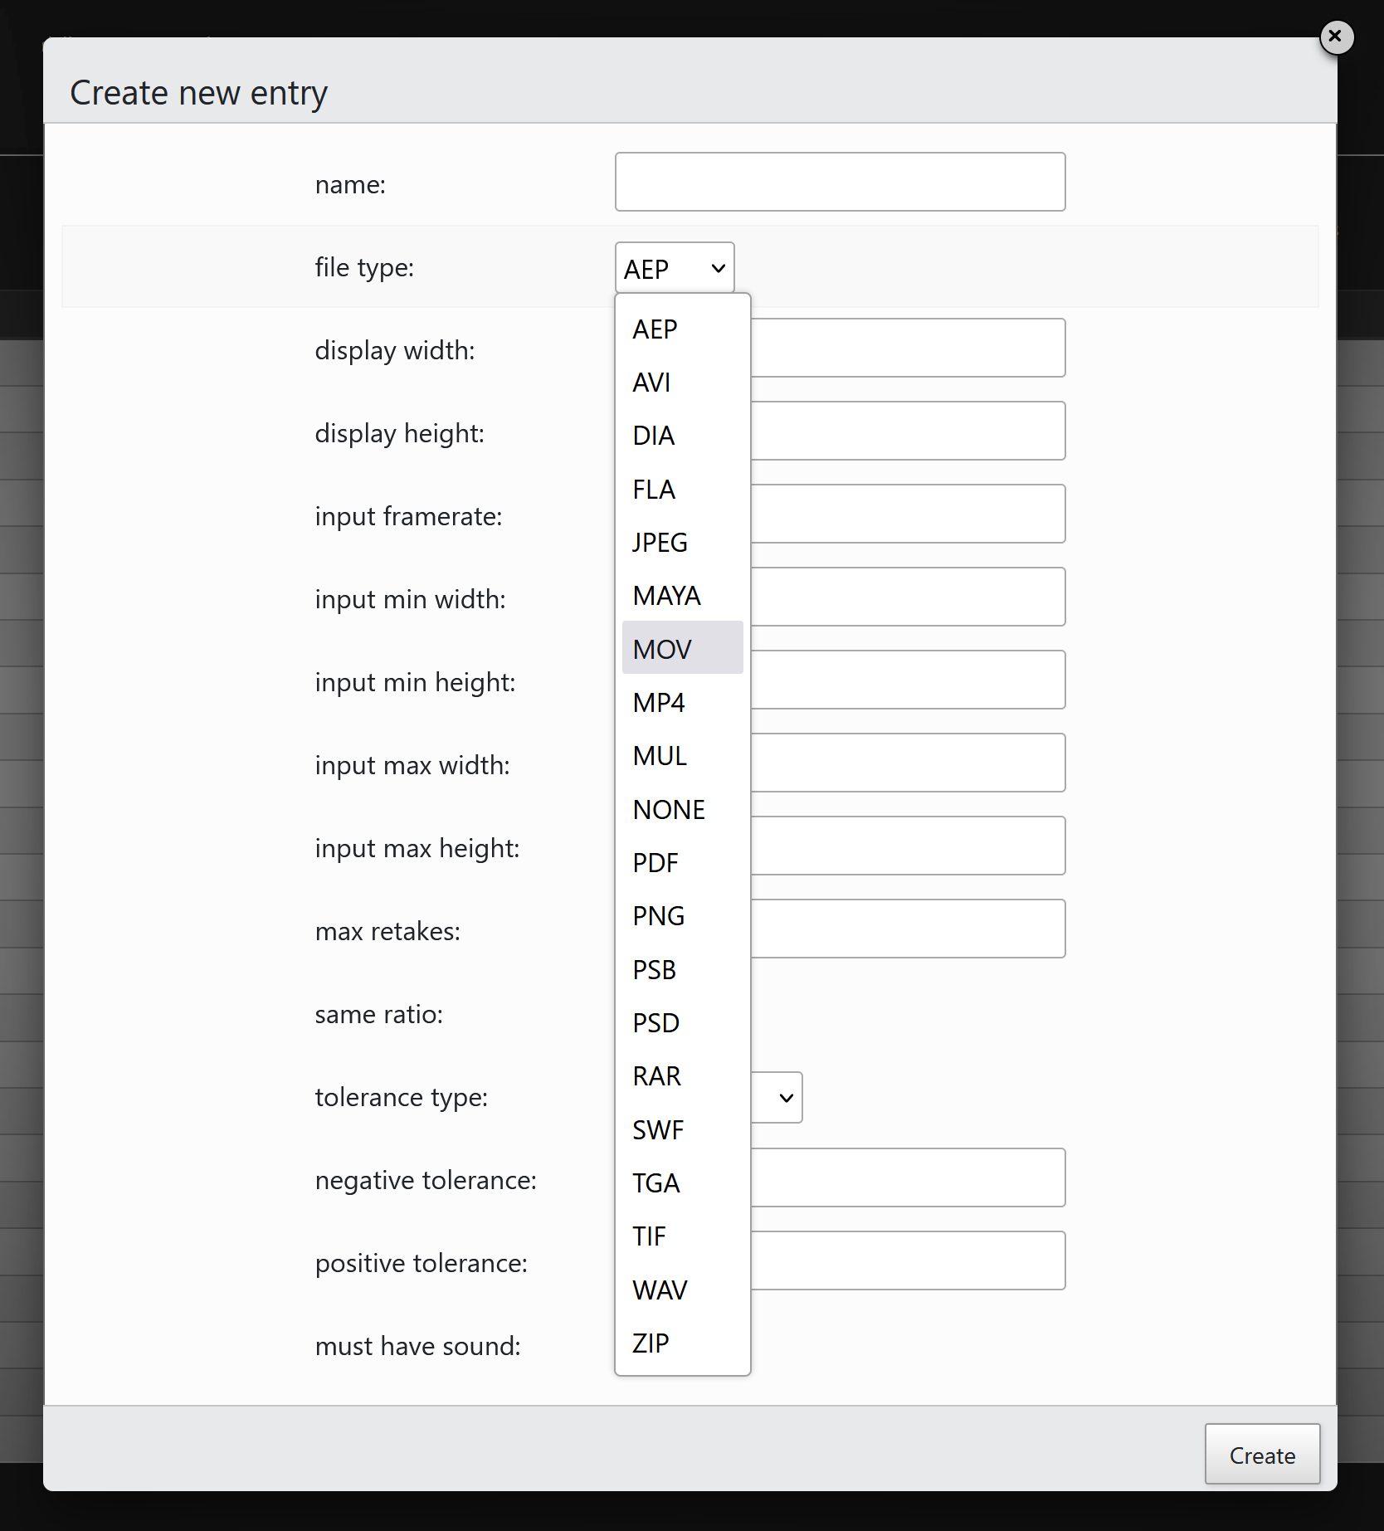Screen dimensions: 1384x1531
Task: Collapse the file type dropdown
Action: pos(674,268)
